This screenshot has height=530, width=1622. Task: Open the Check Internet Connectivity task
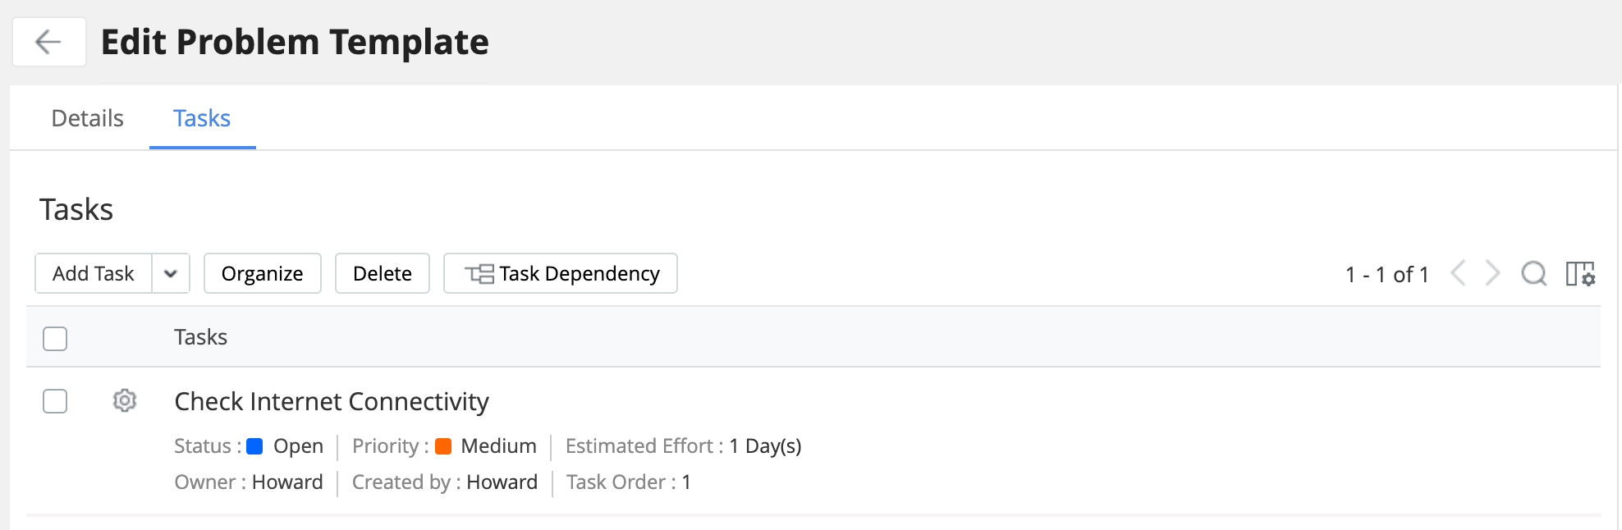pos(332,401)
